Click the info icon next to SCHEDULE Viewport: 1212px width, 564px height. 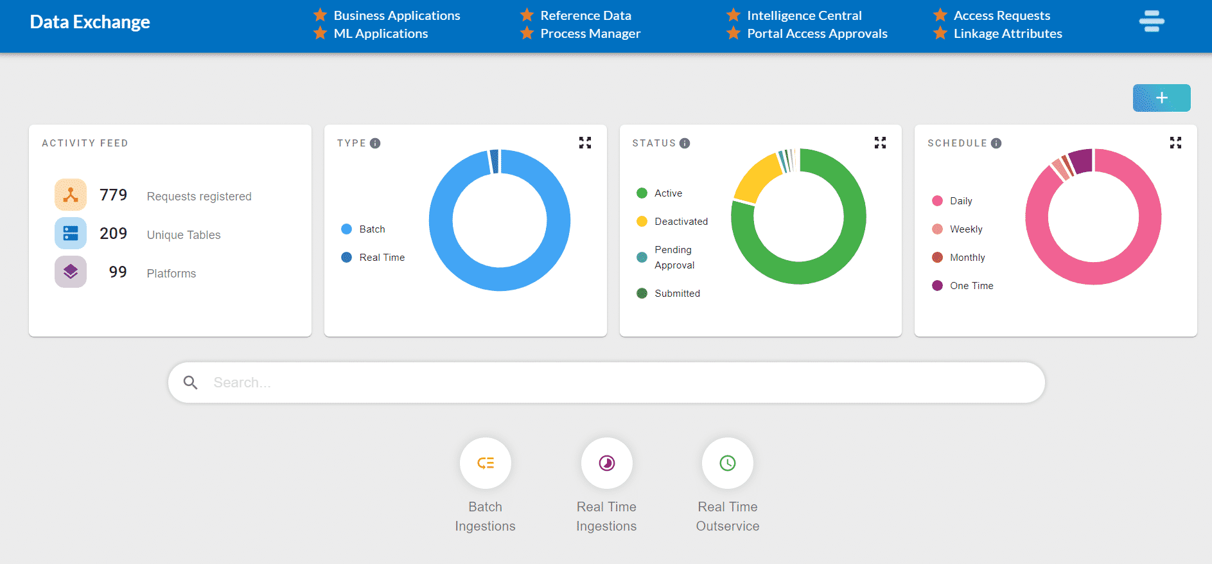point(996,143)
